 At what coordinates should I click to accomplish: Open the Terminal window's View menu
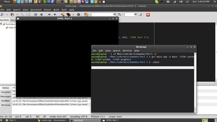108,50
